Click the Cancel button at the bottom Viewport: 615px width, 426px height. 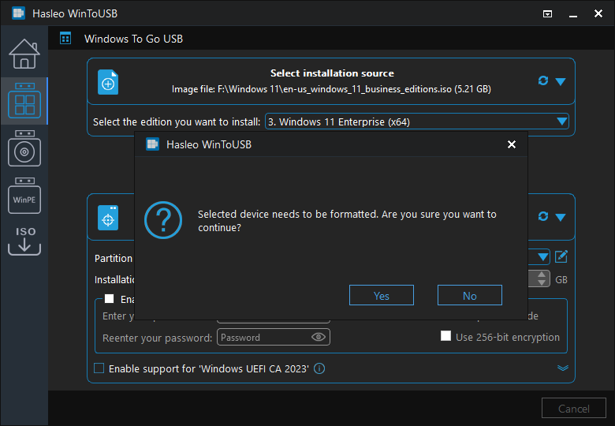click(x=573, y=409)
